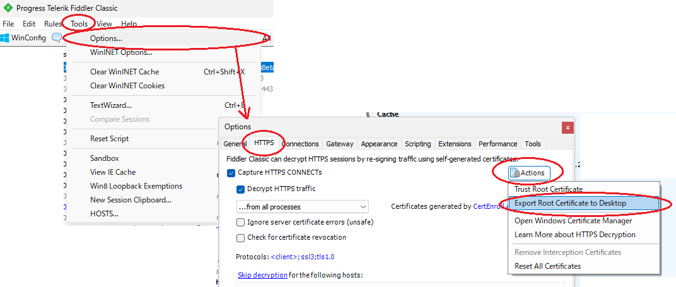Screen dimensions: 676x287
Task: Switch to the Tools tab in Options
Action: pos(533,144)
